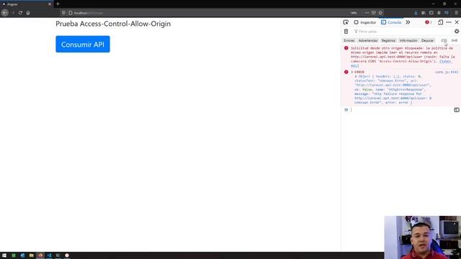The height and width of the screenshot is (259, 461).
Task: Go back with browser back arrow
Action: (x=5, y=13)
